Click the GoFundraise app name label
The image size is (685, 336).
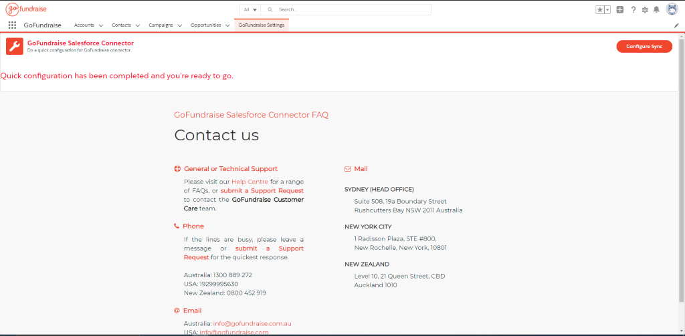[x=42, y=25]
